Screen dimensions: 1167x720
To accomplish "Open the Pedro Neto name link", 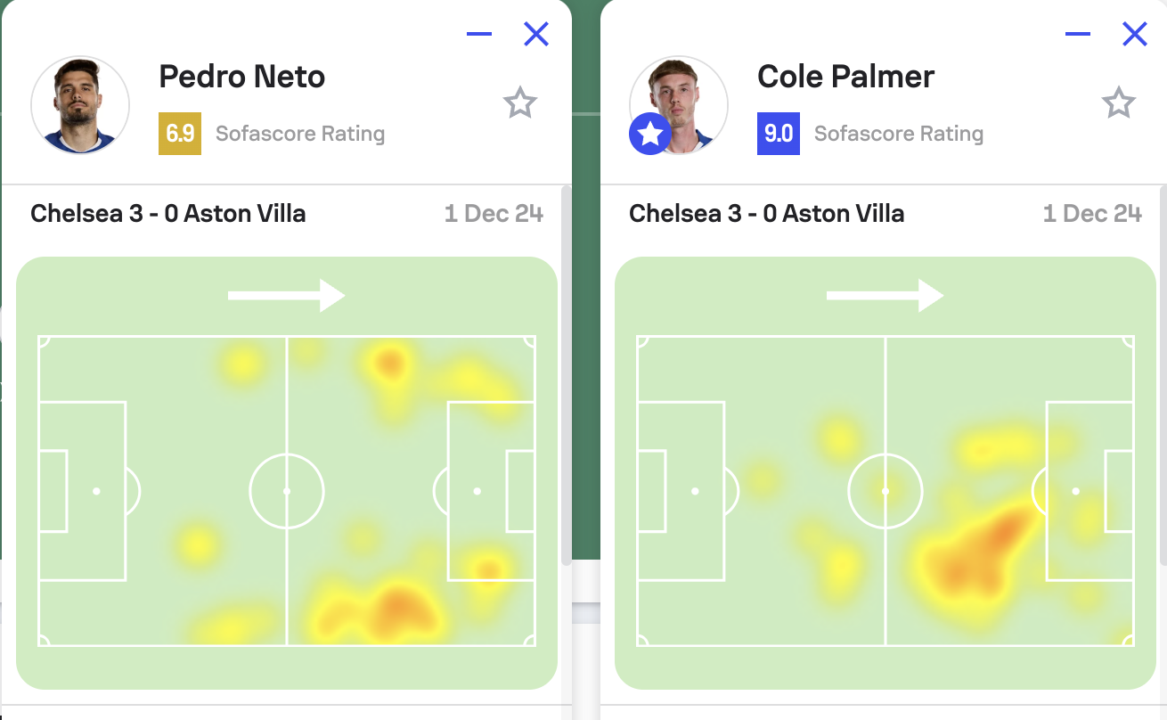I will [241, 77].
